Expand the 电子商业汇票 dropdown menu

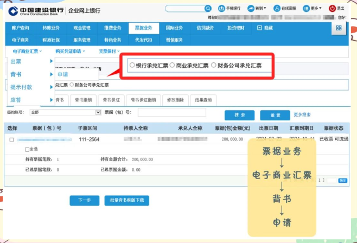[x=27, y=51]
